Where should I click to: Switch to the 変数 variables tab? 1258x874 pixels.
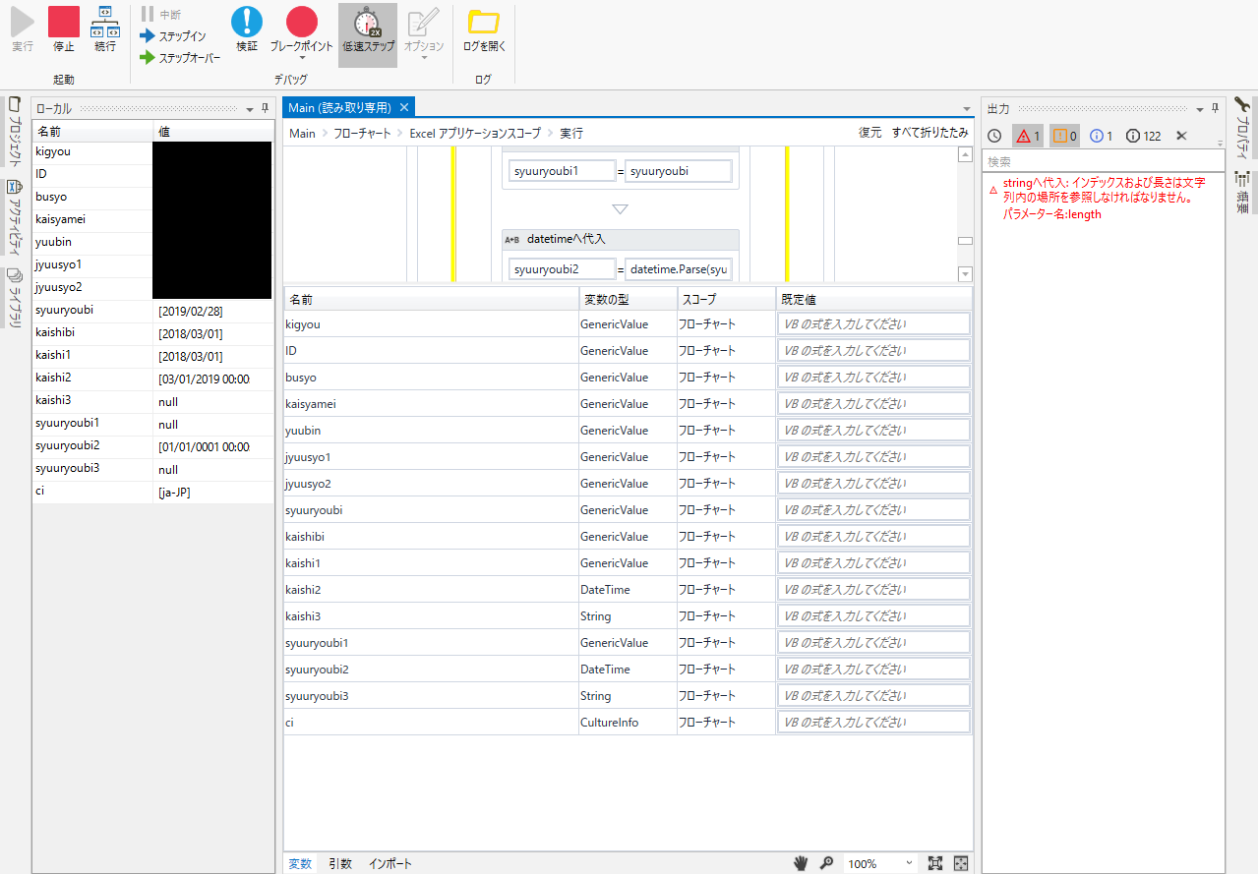pyautogui.click(x=300, y=863)
